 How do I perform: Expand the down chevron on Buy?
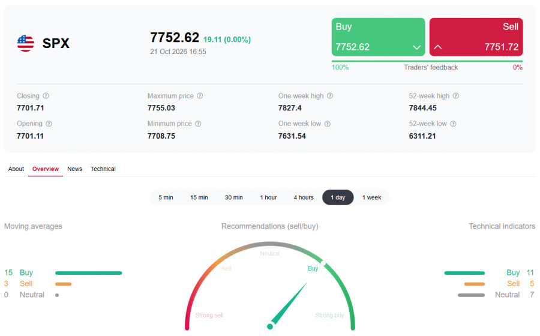point(417,47)
